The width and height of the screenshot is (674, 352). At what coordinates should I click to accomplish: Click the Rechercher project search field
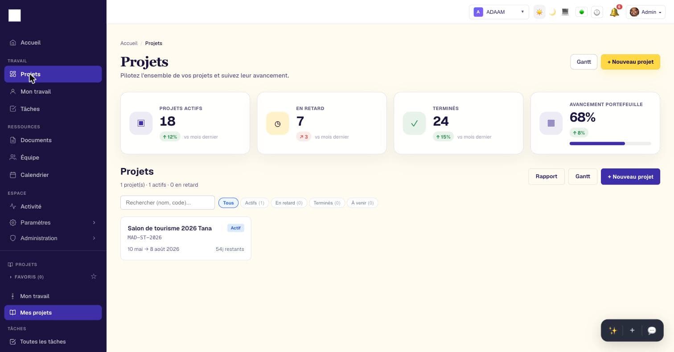[168, 203]
